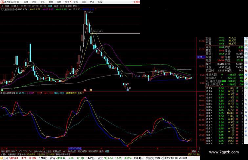248x160 pixels.
Task: Open the 行业 menu
Action: (84, 2)
